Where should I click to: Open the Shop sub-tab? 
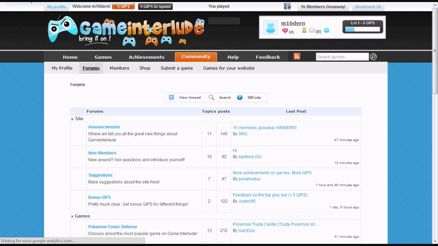(x=145, y=68)
